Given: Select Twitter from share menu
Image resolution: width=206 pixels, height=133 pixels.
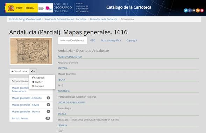Looking at the screenshot, I should 37,82.
